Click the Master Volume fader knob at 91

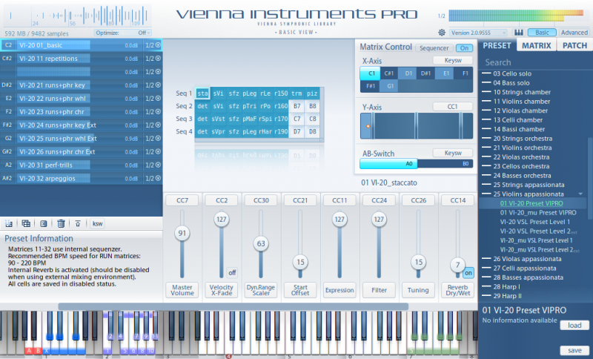tap(182, 233)
